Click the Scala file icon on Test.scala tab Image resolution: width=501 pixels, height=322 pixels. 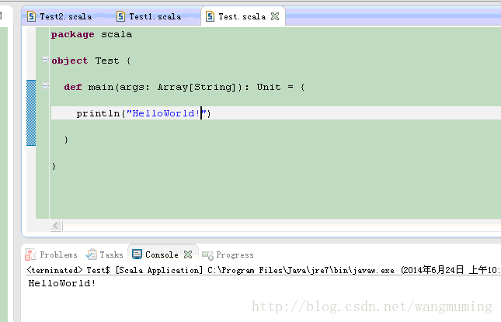pyautogui.click(x=210, y=16)
